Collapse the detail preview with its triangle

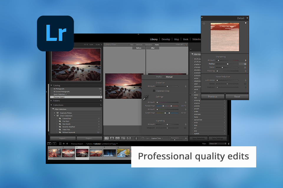pyautogui.click(x=246, y=23)
